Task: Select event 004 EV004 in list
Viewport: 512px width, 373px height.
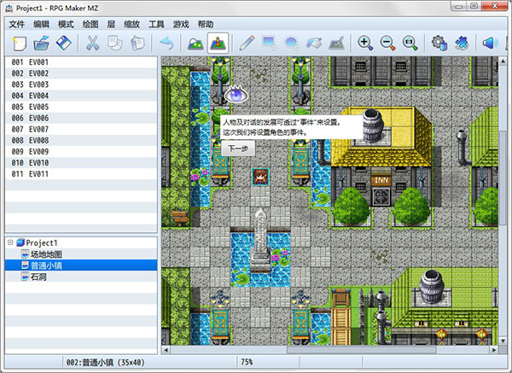Action: [x=81, y=96]
